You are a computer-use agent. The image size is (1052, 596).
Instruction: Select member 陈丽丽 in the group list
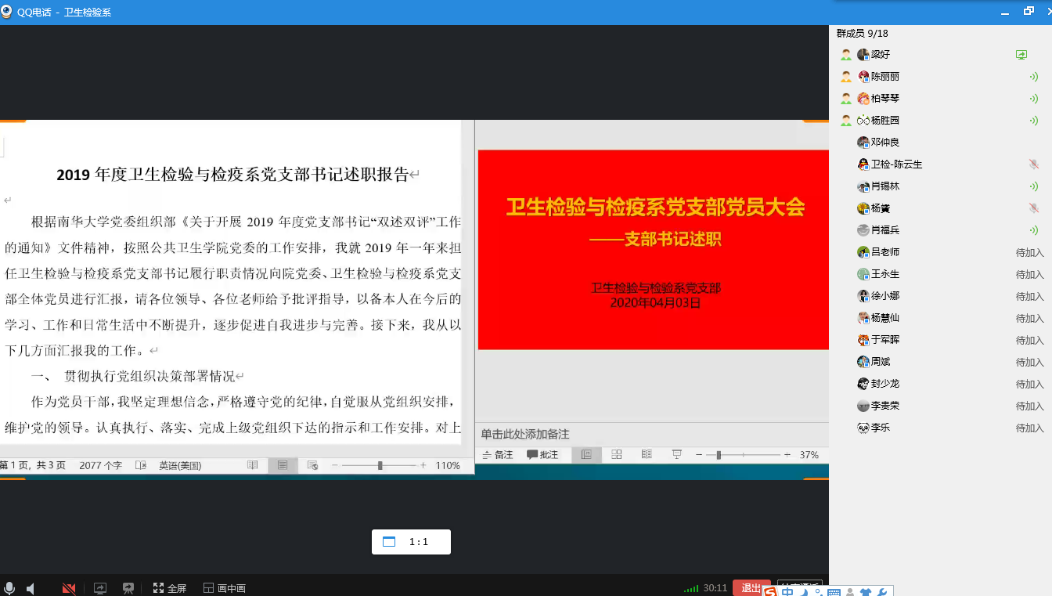(x=884, y=77)
